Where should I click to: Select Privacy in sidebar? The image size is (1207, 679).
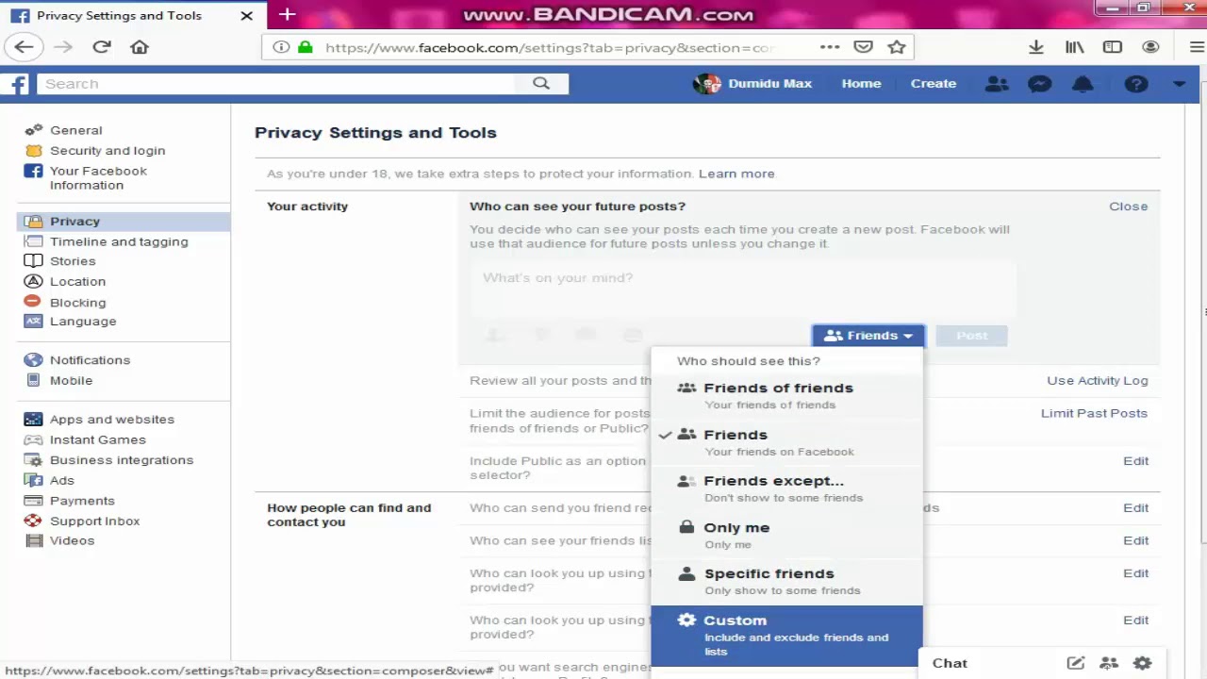click(x=124, y=222)
